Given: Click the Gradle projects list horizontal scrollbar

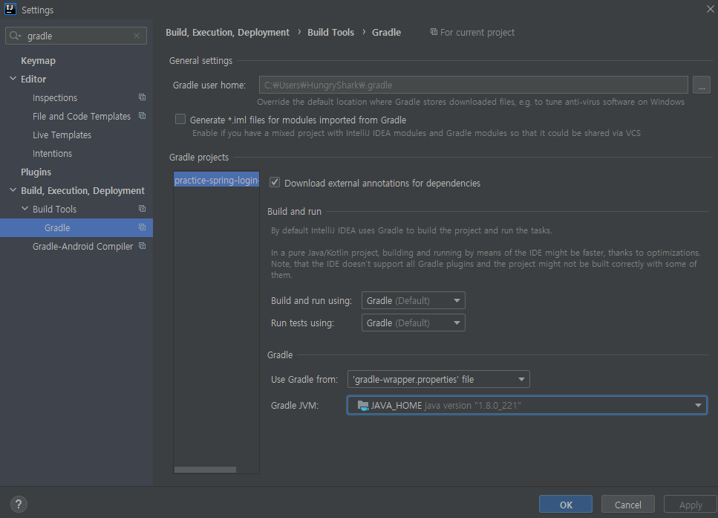Looking at the screenshot, I should point(205,470).
